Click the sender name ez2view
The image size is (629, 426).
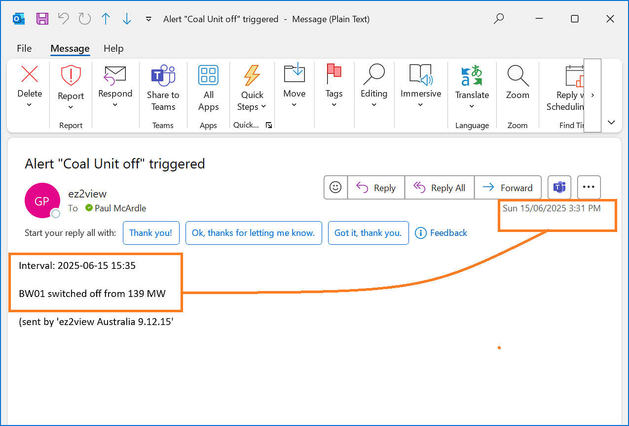(x=87, y=194)
